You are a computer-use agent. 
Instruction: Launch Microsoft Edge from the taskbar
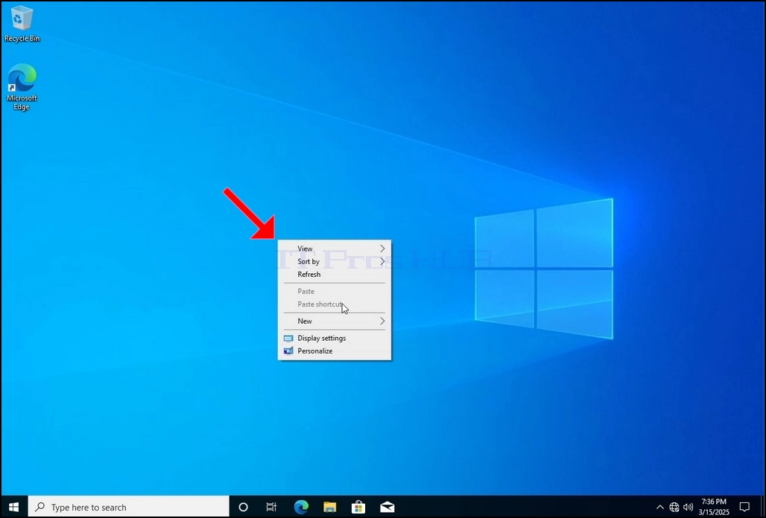tap(302, 508)
